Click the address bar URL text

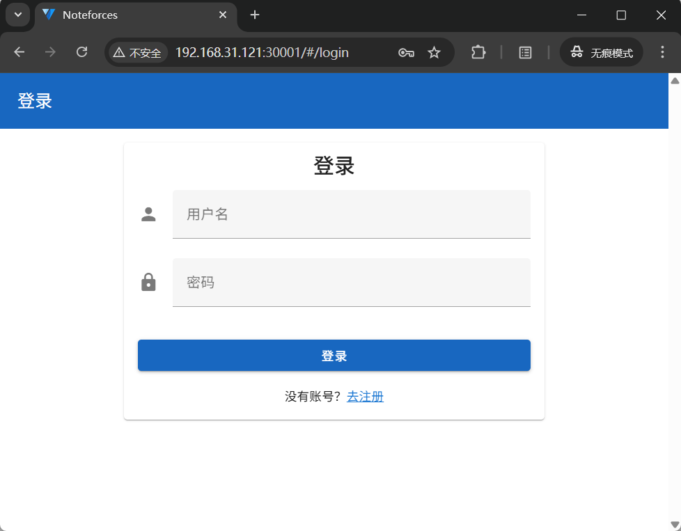[x=262, y=52]
